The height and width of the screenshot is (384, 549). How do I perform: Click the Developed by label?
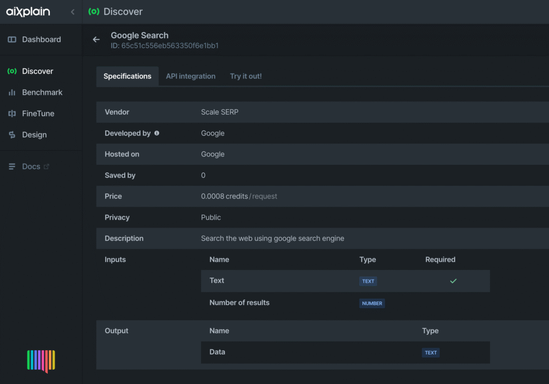(128, 133)
